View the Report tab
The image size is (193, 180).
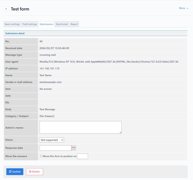pos(74,24)
